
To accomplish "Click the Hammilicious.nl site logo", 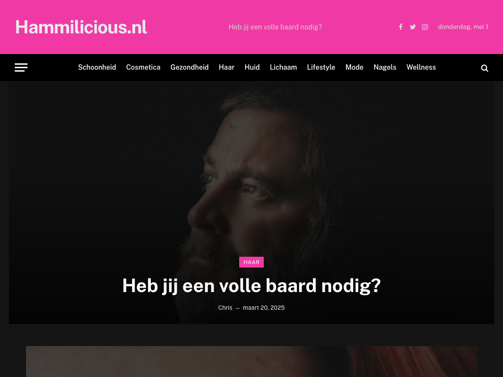I will click(x=81, y=27).
